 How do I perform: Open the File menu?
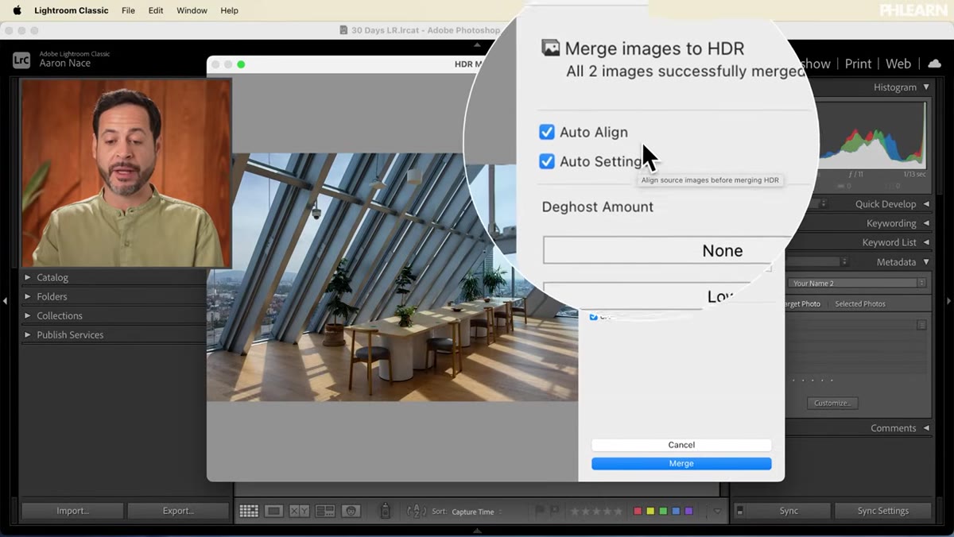click(128, 10)
